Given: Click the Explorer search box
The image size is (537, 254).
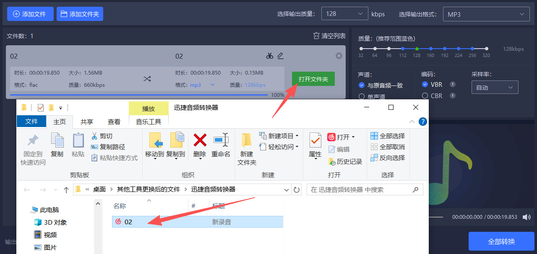Looking at the screenshot, I should click(x=365, y=189).
